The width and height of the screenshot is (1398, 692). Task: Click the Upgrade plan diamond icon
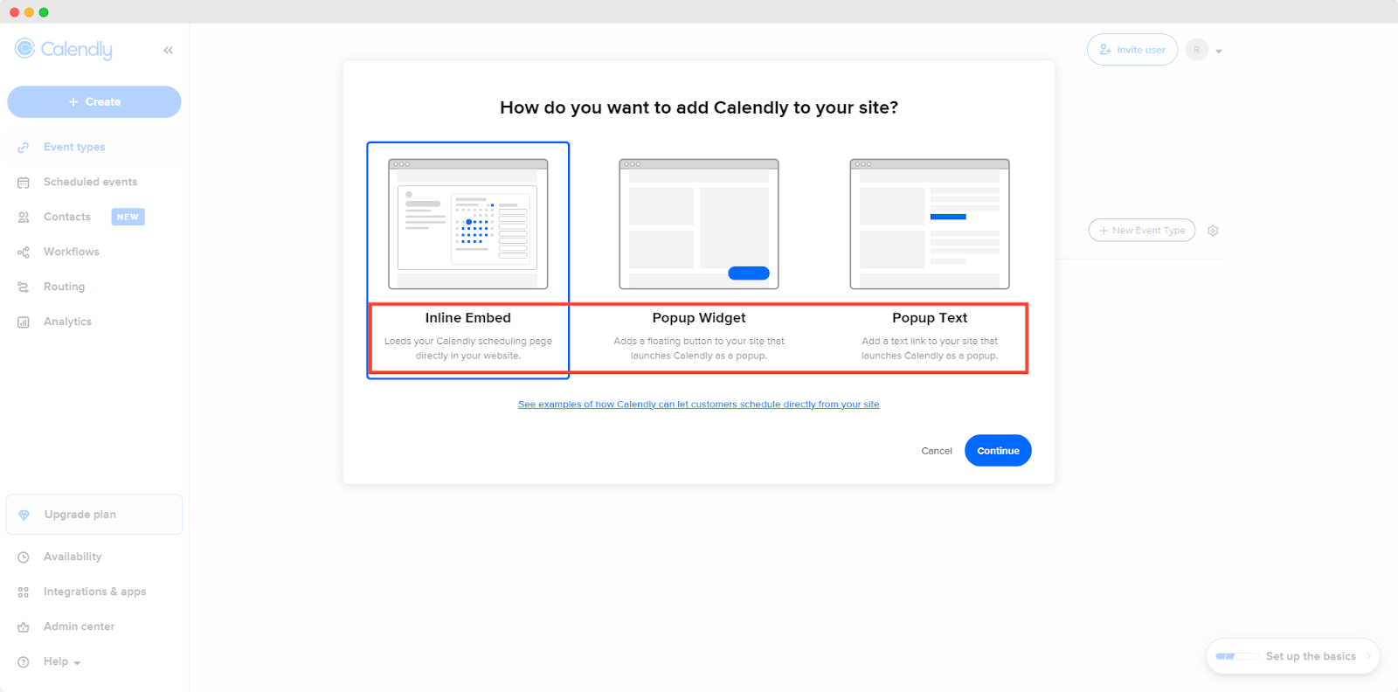24,515
